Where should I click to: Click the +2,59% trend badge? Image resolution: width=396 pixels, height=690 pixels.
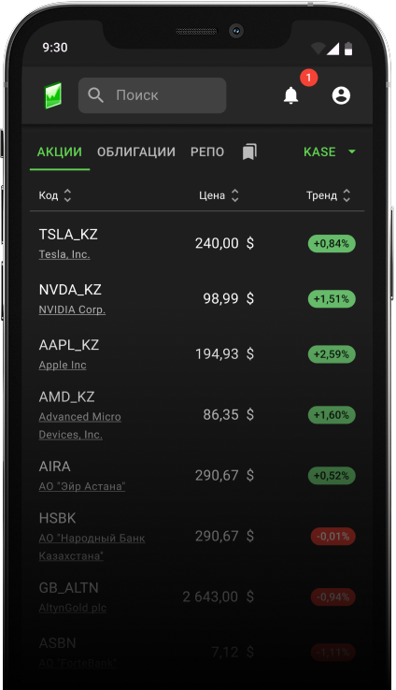pos(332,354)
